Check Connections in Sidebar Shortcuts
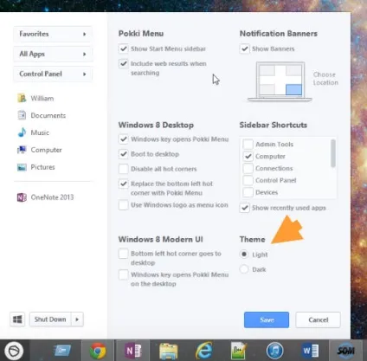Viewport: 367px width, 361px height. [248, 168]
